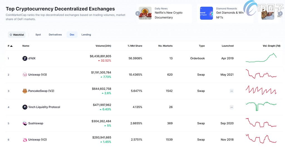The width and height of the screenshot is (285, 147).
Task: Sort by the No. Markets column header
Action: click(165, 46)
